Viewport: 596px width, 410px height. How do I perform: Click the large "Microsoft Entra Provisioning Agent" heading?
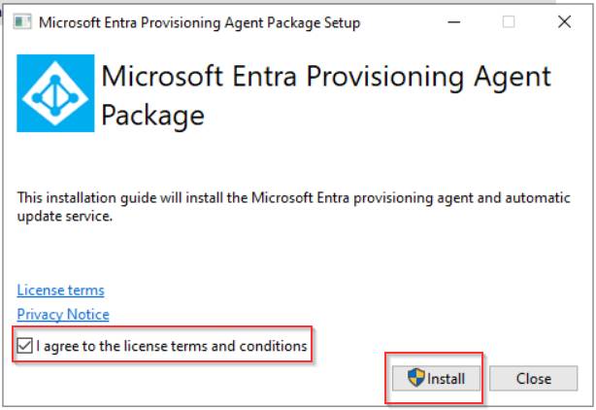[x=325, y=76]
